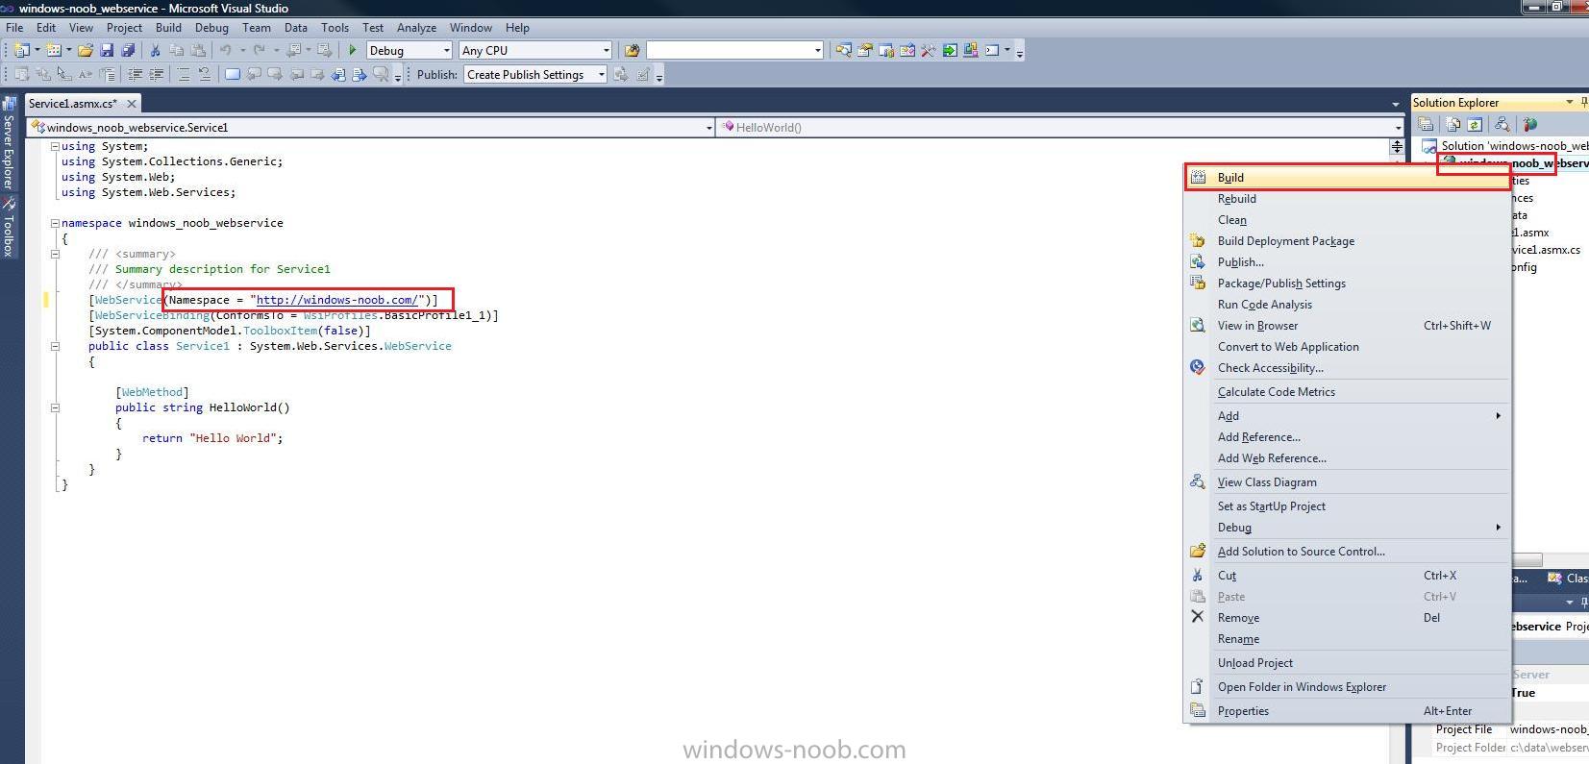Click the Save All toolbar icon
Image resolution: width=1589 pixels, height=764 pixels.
(128, 50)
